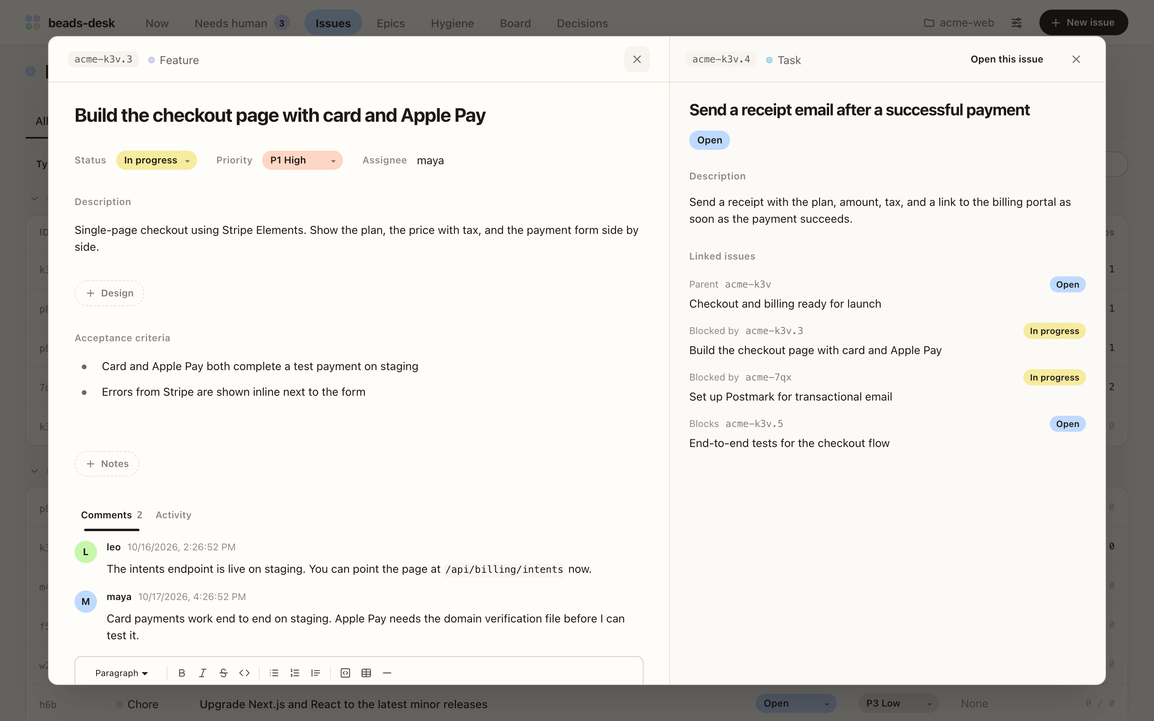Close the acme-k3v.4 side preview
Image resolution: width=1154 pixels, height=721 pixels.
pyautogui.click(x=1076, y=59)
